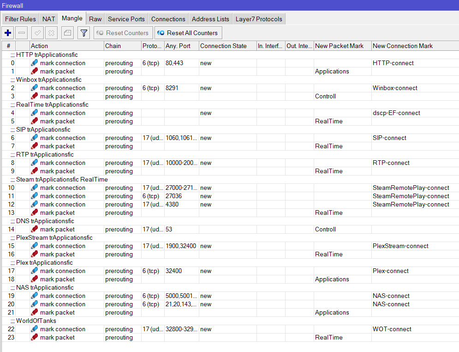
Task: Click the New Connection Mark column header
Action: pyautogui.click(x=403, y=46)
